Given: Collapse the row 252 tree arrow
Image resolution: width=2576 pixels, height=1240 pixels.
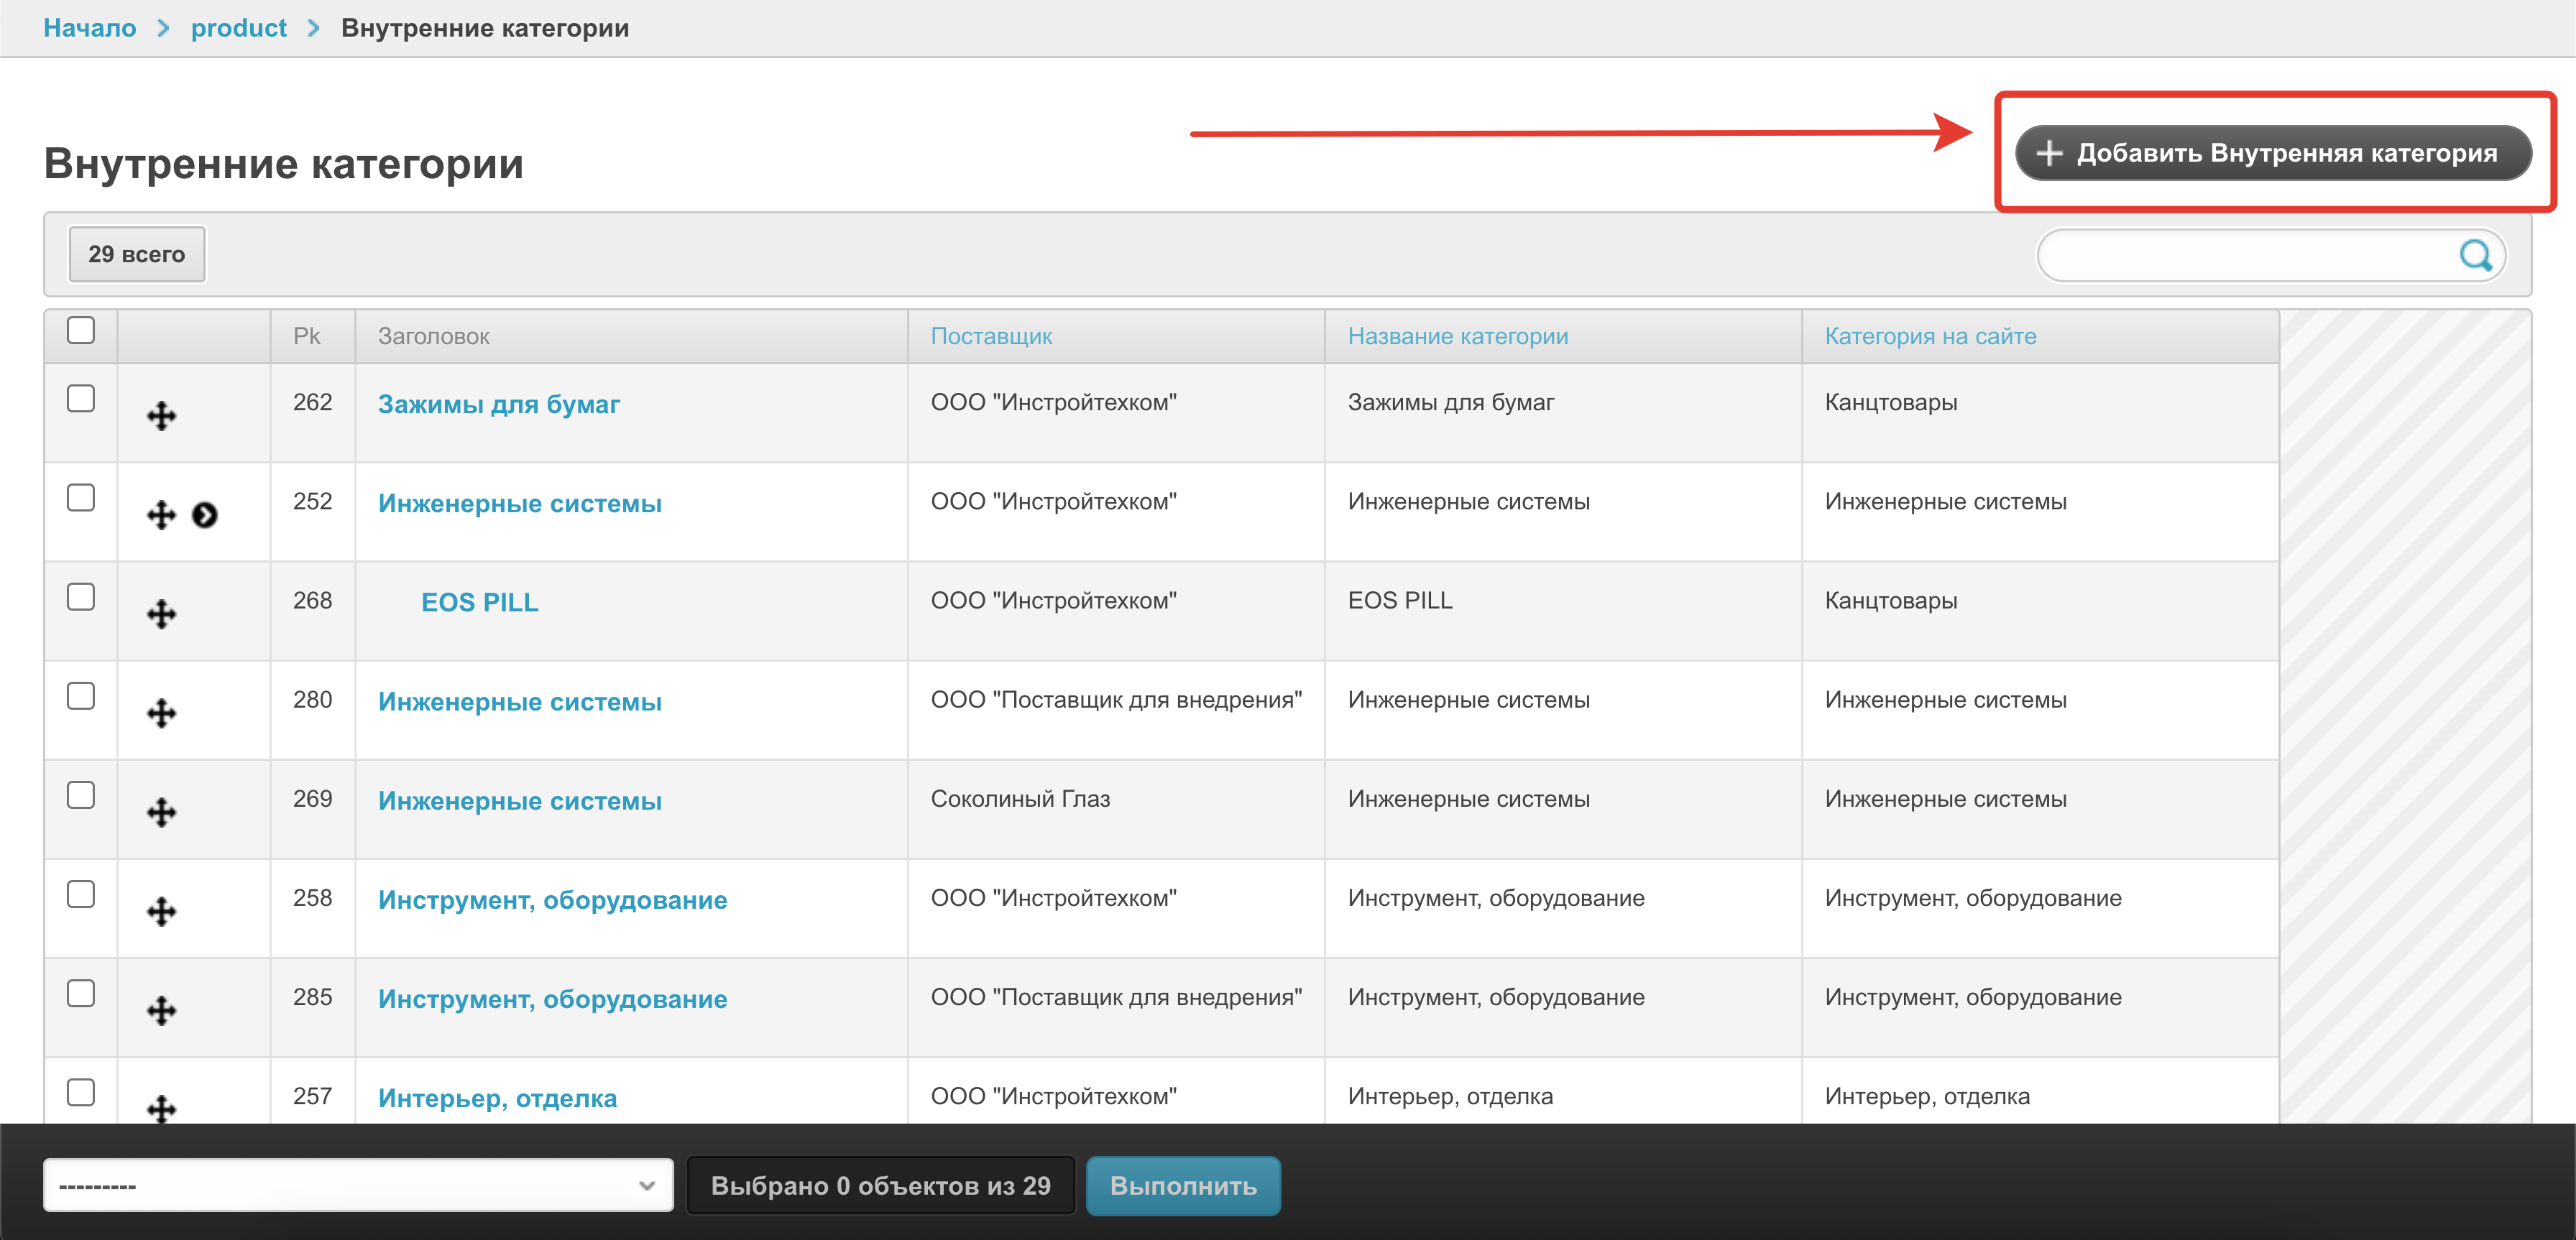Looking at the screenshot, I should point(205,514).
